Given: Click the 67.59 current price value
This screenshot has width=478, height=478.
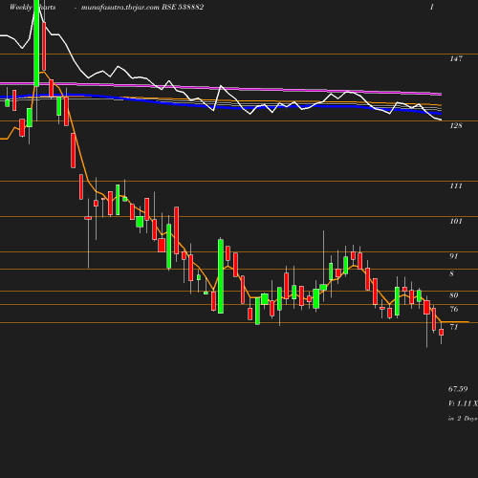Looking at the screenshot, I should [x=458, y=389].
